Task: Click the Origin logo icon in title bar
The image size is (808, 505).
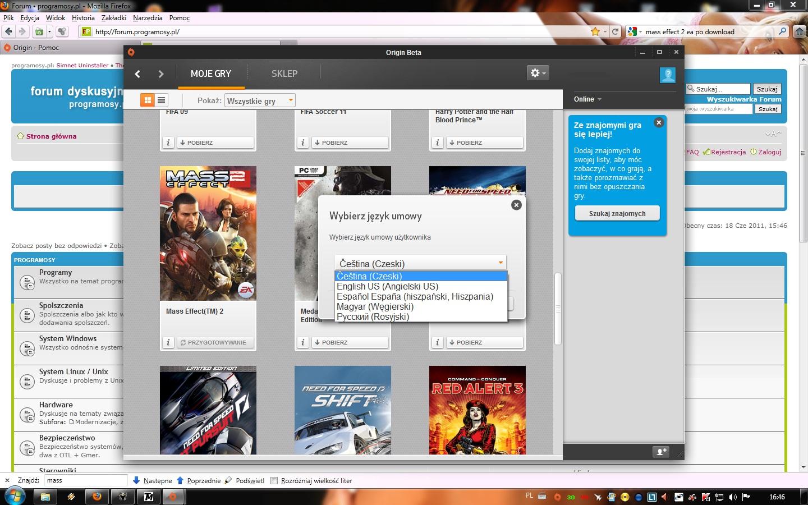Action: (131, 52)
